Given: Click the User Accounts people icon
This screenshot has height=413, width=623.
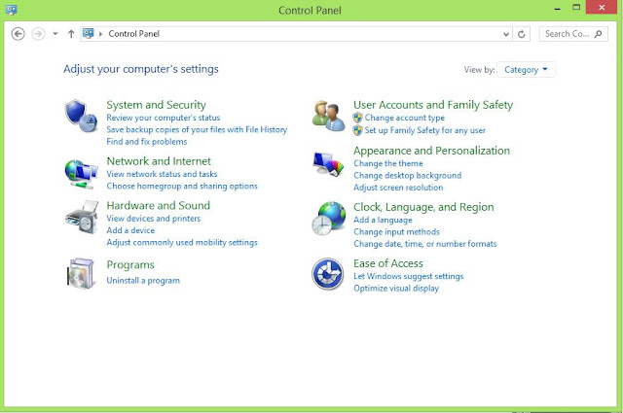Looking at the screenshot, I should [328, 116].
